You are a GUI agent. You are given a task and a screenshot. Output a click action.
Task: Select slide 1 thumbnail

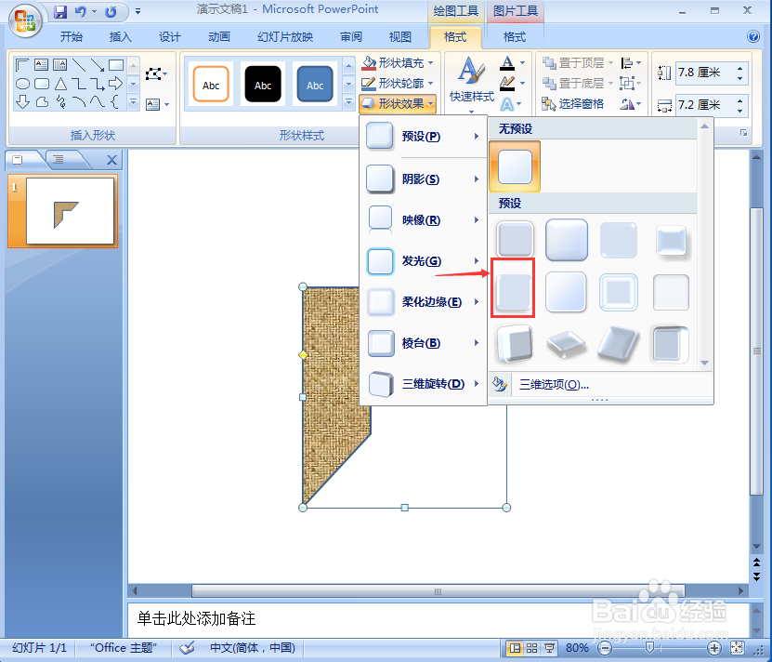(x=70, y=211)
